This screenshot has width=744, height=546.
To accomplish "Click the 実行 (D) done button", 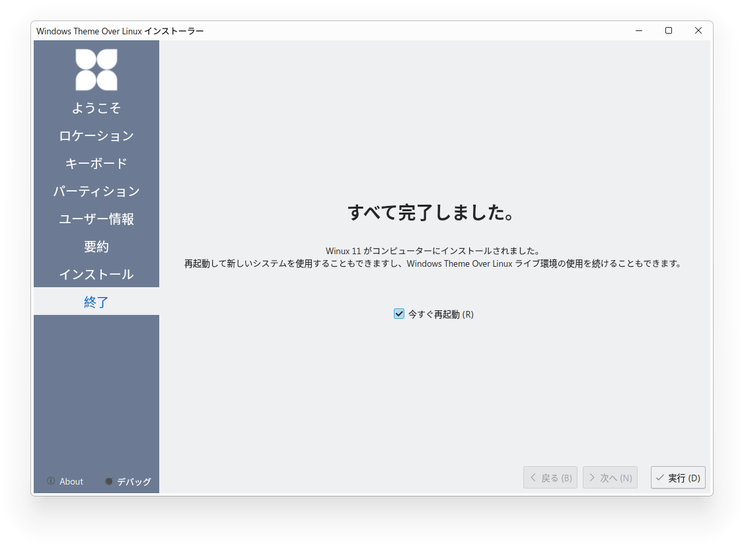I will (678, 478).
